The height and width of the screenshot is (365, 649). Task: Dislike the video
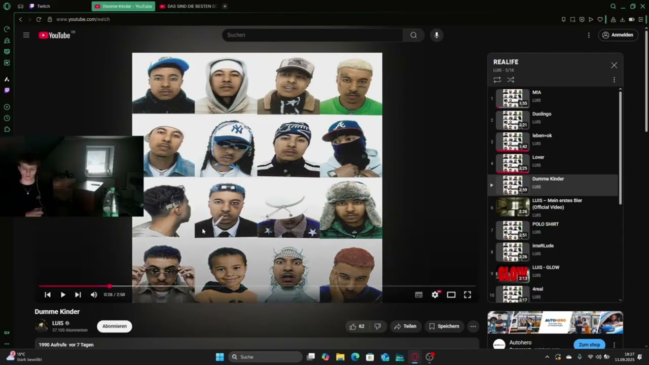378,326
